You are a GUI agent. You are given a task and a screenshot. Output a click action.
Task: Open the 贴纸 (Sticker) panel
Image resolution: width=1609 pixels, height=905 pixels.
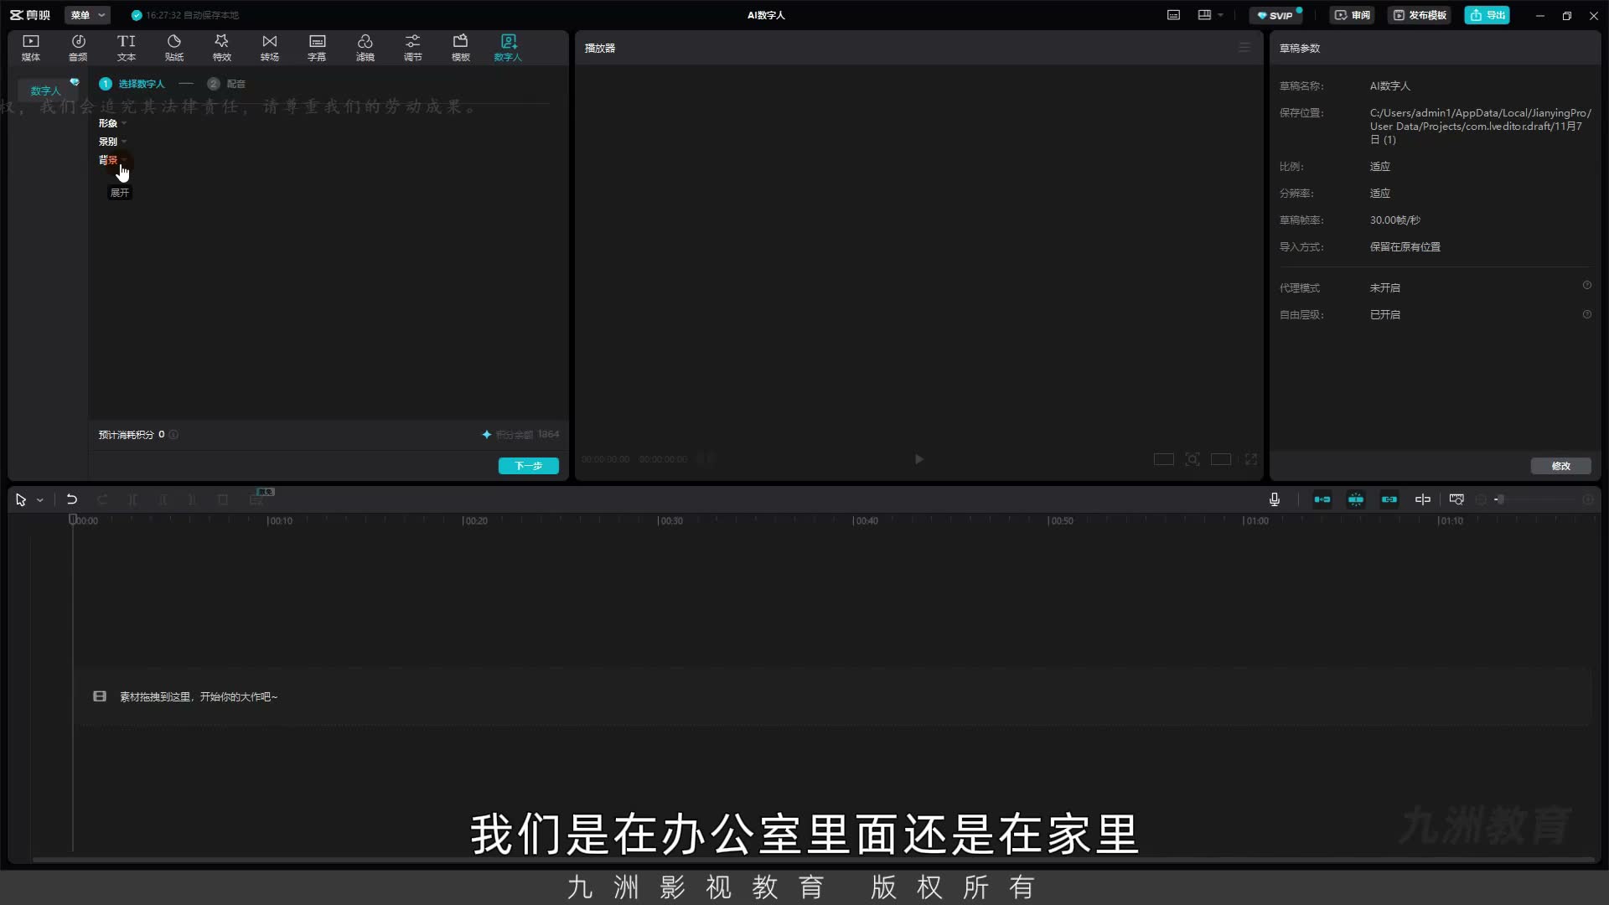pyautogui.click(x=174, y=48)
